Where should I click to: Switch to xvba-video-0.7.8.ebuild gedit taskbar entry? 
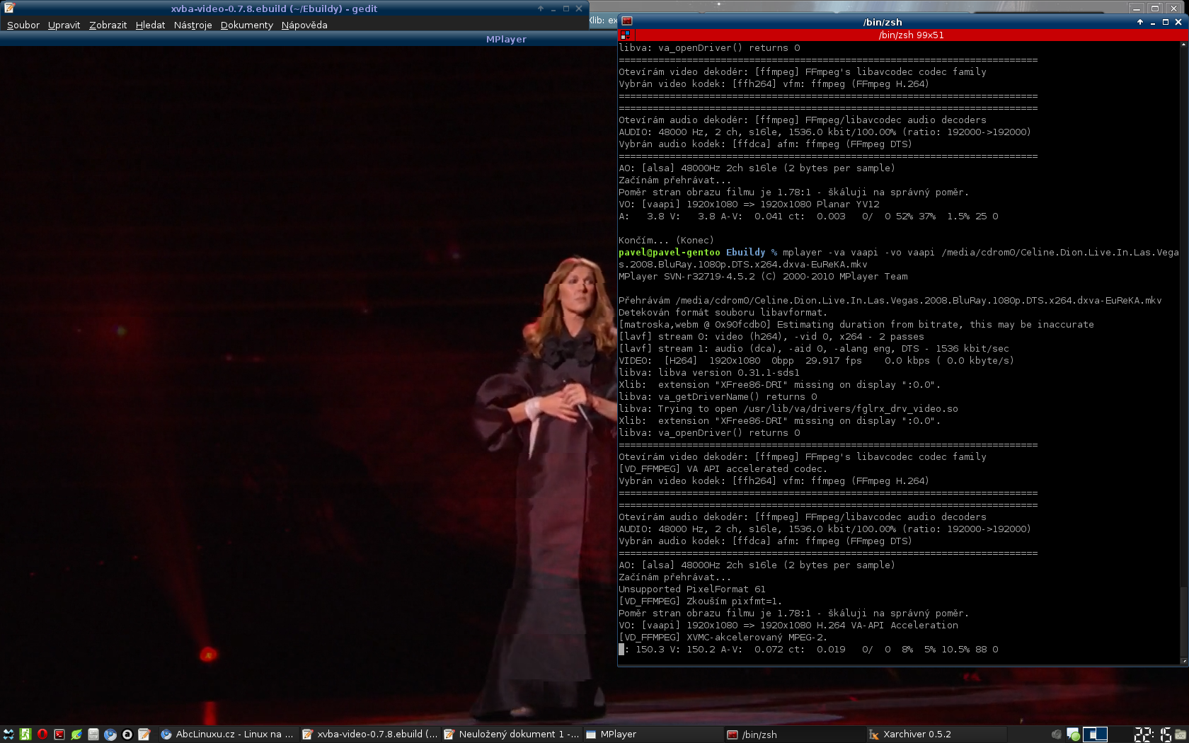[x=370, y=735]
